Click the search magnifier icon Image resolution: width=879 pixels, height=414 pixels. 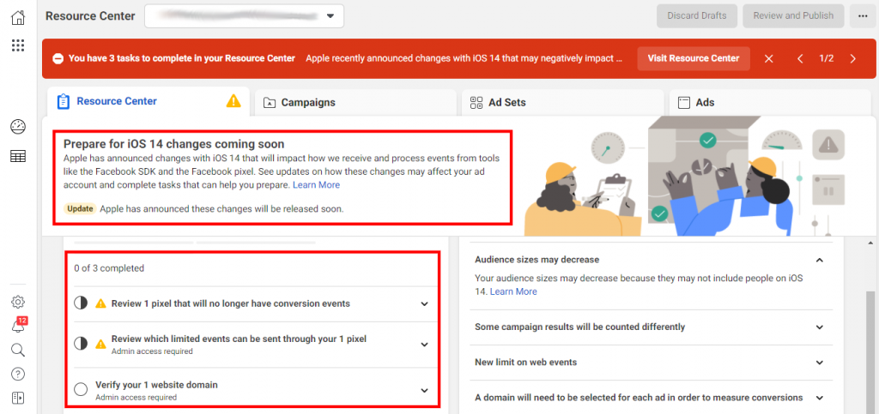[18, 350]
